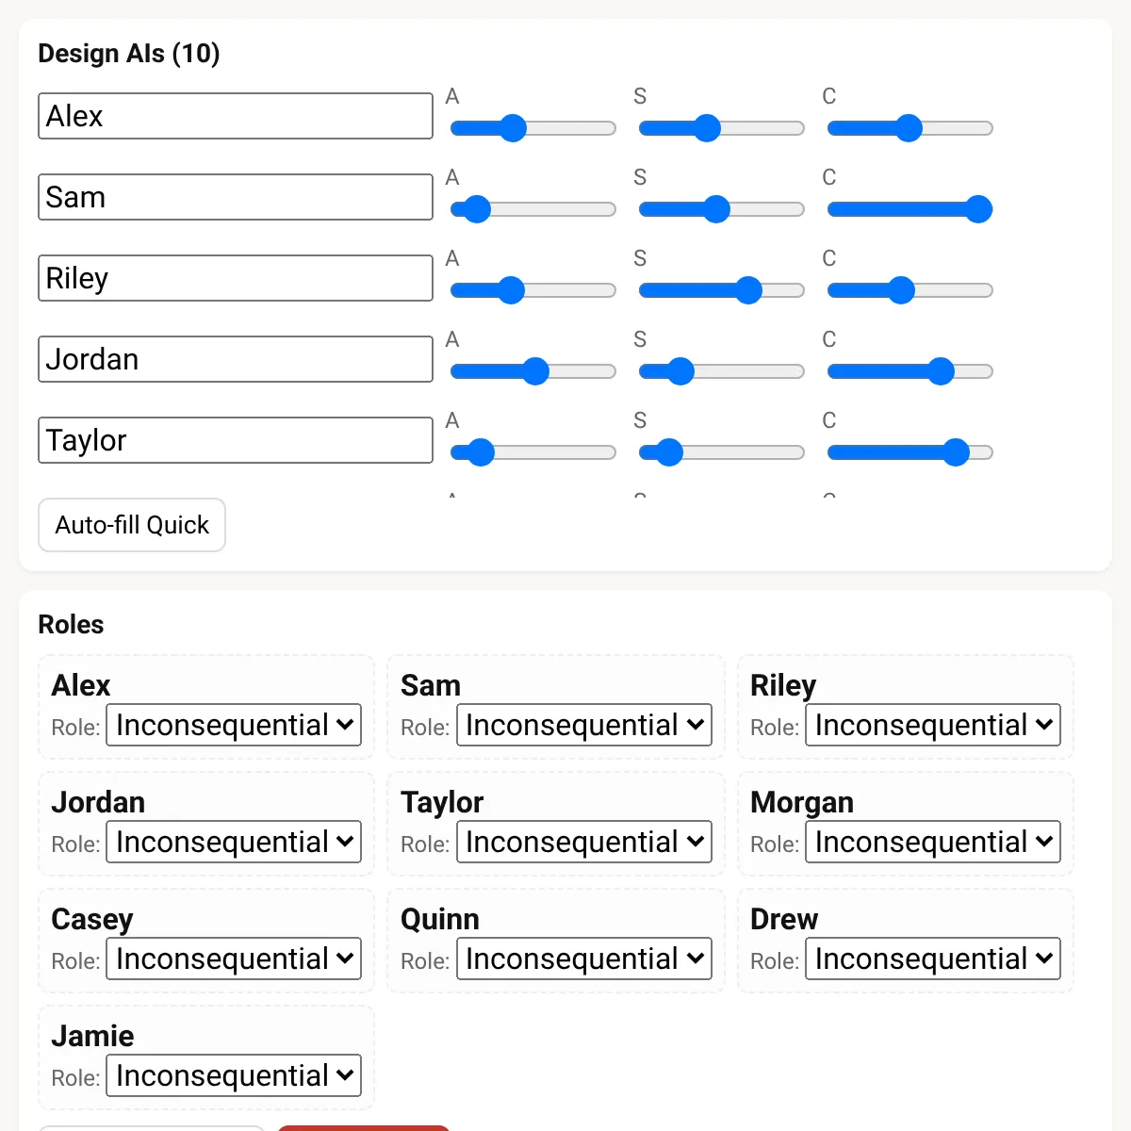Click Riley's S slider handle
Screen dimensions: 1131x1131
click(748, 290)
